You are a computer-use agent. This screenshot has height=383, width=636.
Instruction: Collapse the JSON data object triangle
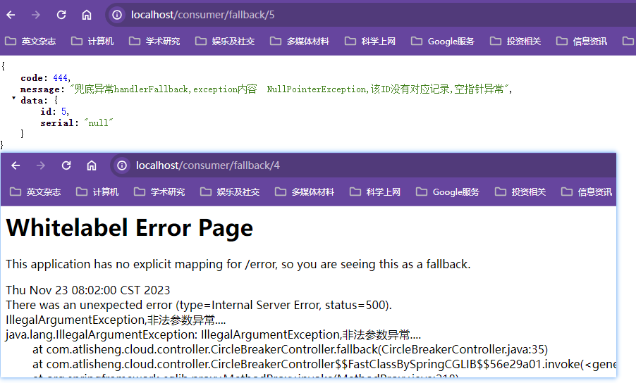(x=13, y=99)
